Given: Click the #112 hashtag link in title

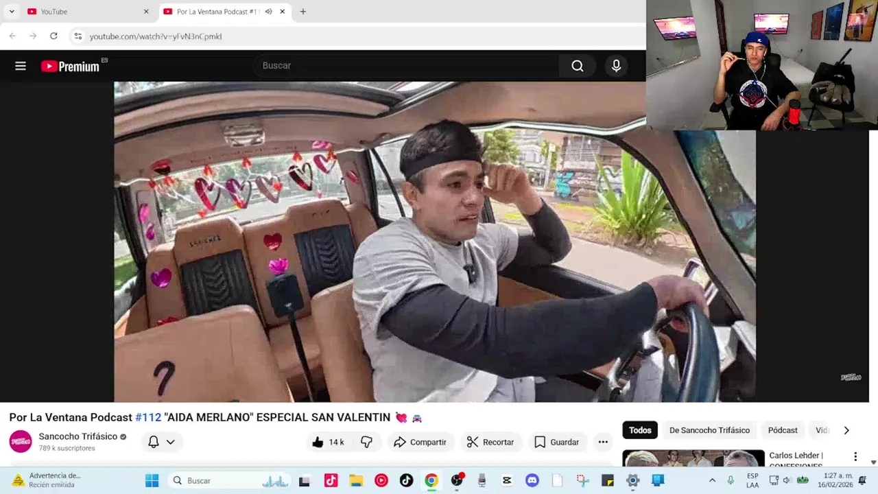Looking at the screenshot, I should 148,417.
